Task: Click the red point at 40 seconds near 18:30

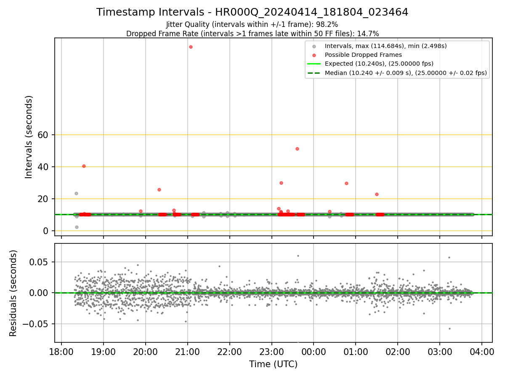Action: coord(84,166)
